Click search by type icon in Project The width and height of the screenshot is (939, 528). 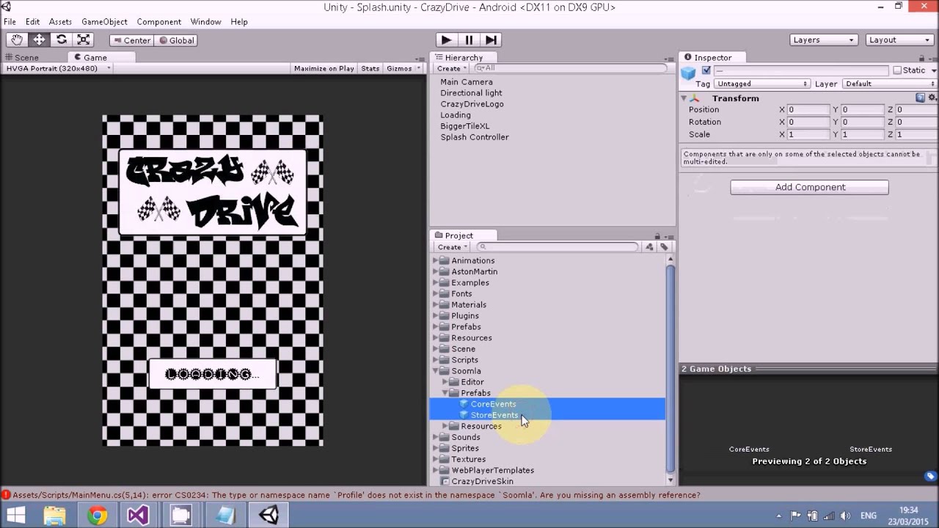[649, 247]
